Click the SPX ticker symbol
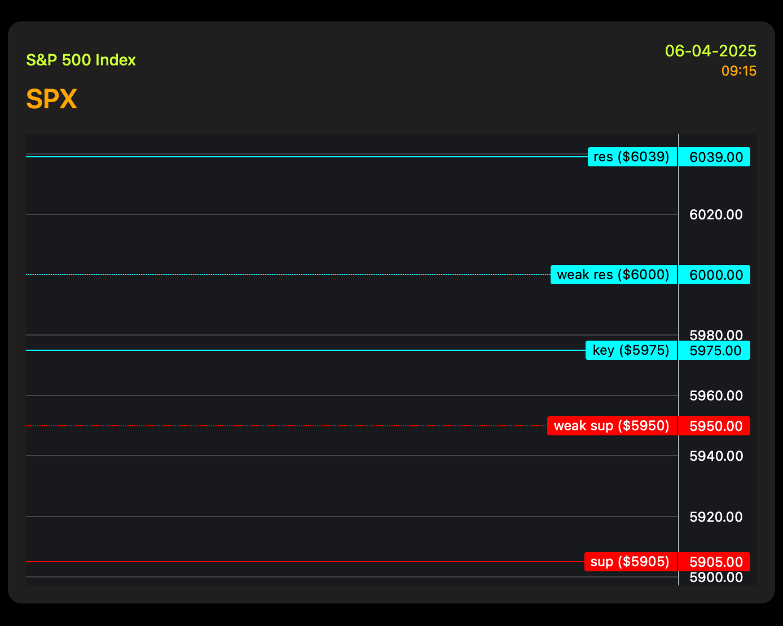783x626 pixels. point(51,99)
